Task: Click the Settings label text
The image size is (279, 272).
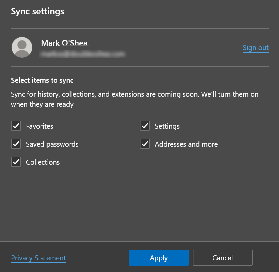Action: pyautogui.click(x=167, y=126)
